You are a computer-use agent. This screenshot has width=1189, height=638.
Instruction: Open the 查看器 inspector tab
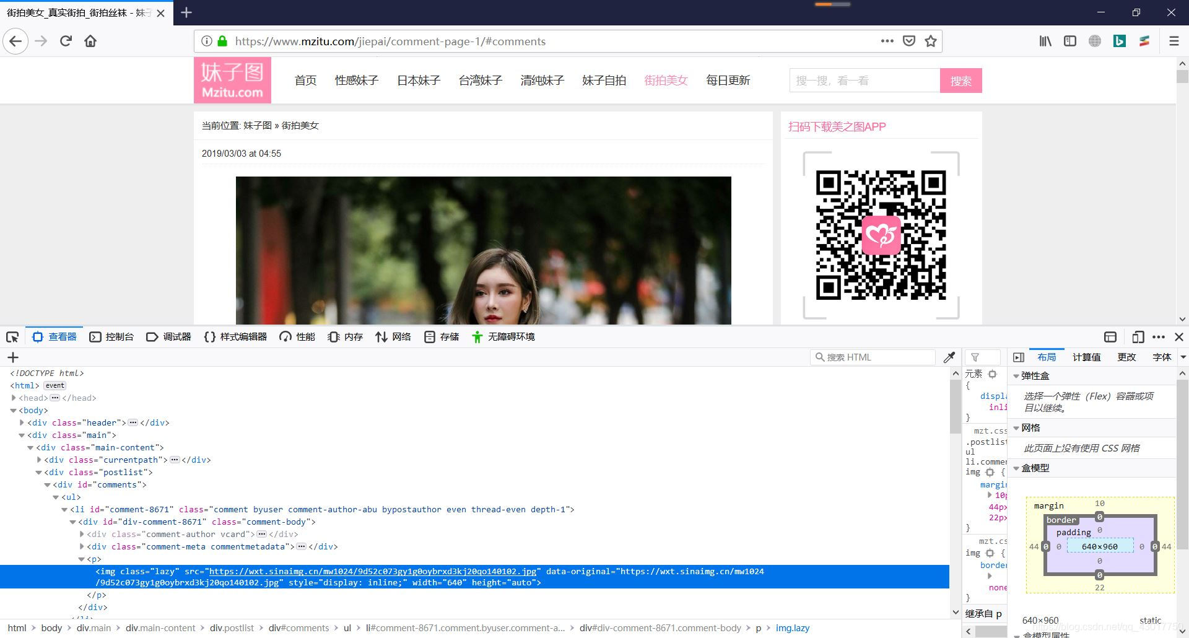coord(54,337)
